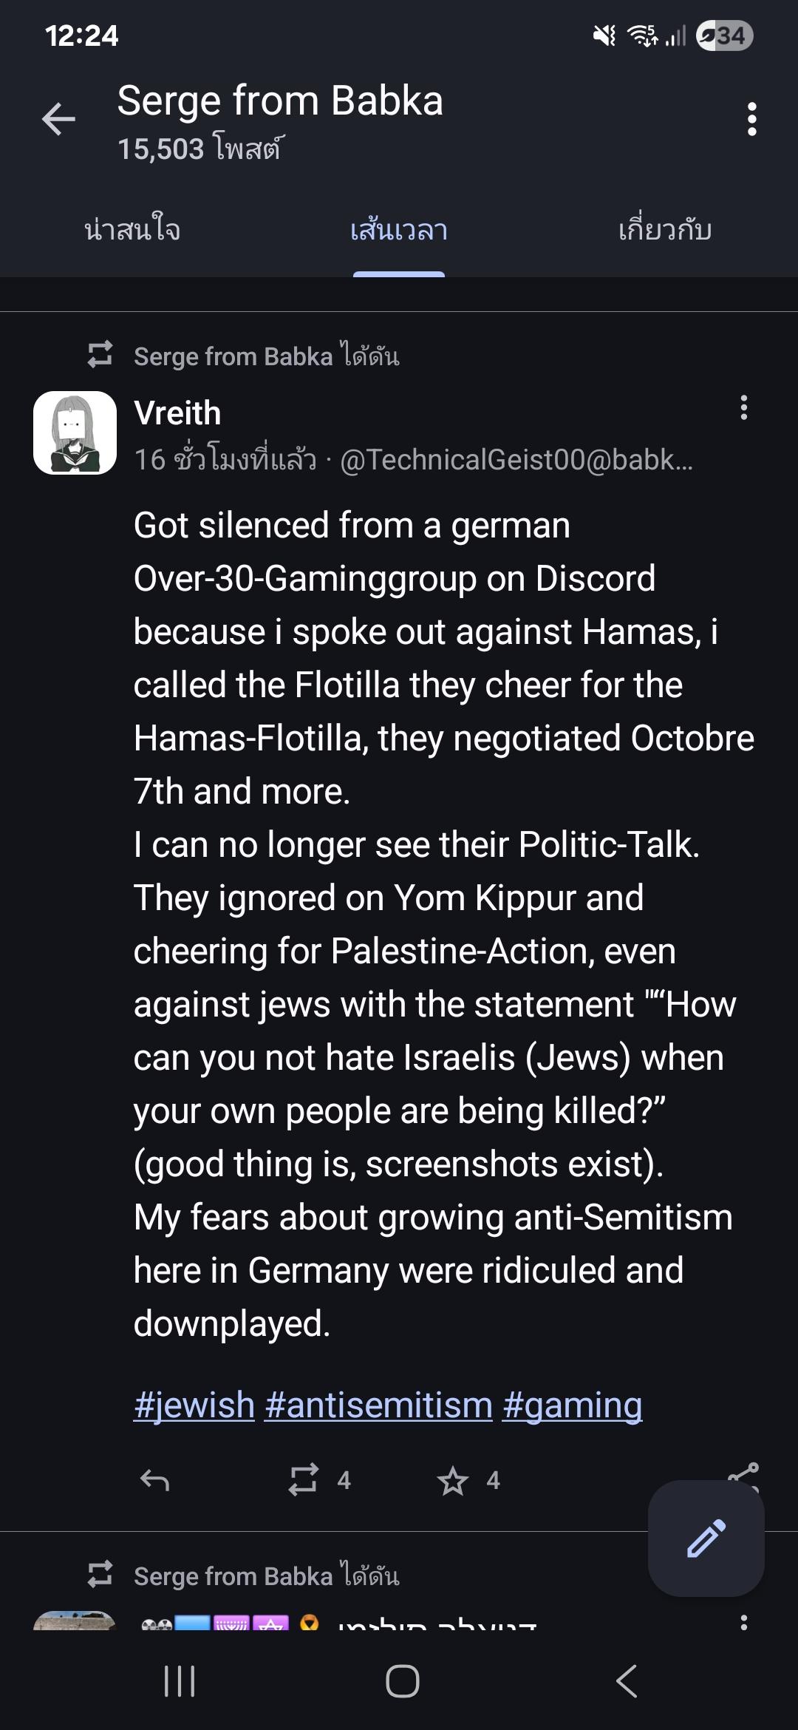The height and width of the screenshot is (1730, 798).
Task: Toggle boost on Vreith's post
Action: coord(304,1480)
